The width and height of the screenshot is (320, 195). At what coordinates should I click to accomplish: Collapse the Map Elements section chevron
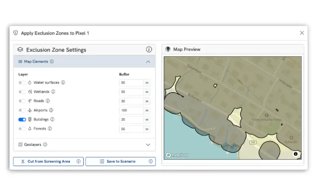tap(148, 62)
